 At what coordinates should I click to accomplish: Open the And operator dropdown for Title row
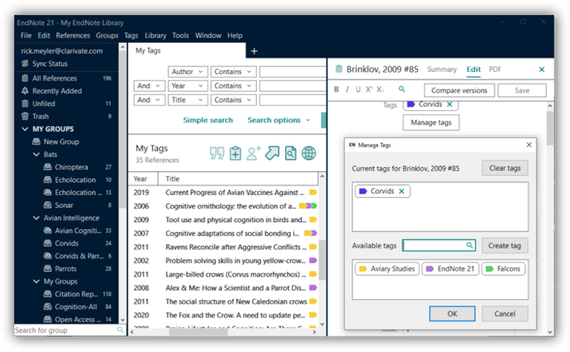(149, 100)
